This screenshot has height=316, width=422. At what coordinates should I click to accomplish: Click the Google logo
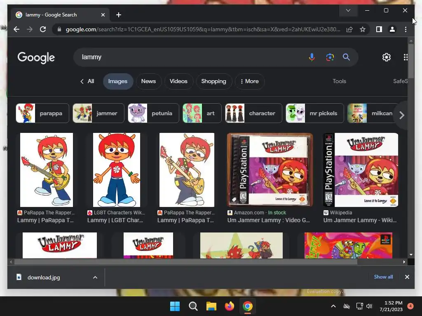pos(36,58)
